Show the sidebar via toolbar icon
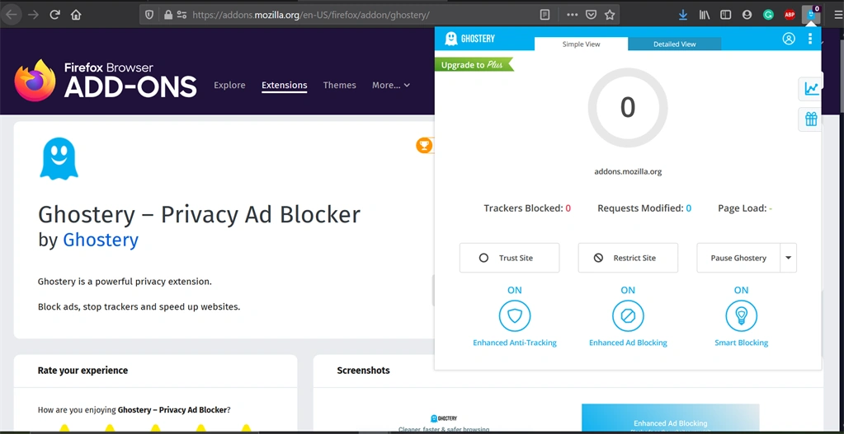Screen dimensions: 844x434 point(725,15)
